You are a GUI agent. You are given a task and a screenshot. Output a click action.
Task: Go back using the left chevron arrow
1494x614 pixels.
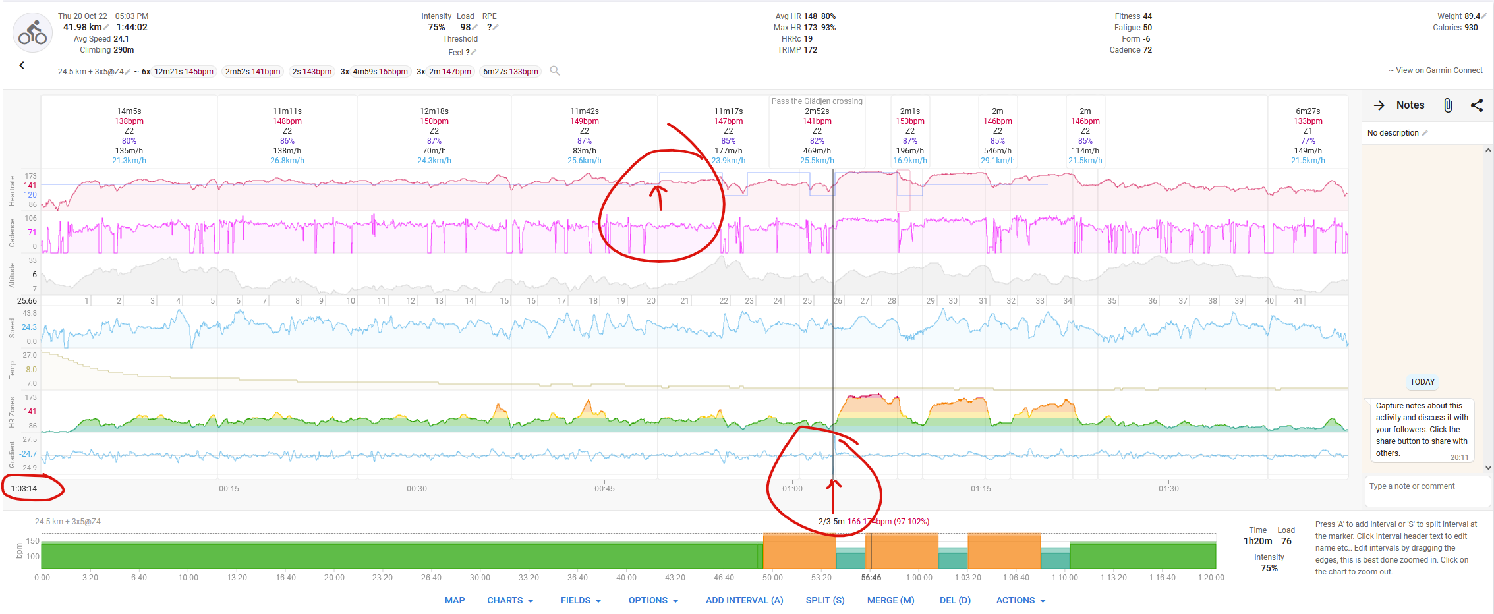click(22, 65)
